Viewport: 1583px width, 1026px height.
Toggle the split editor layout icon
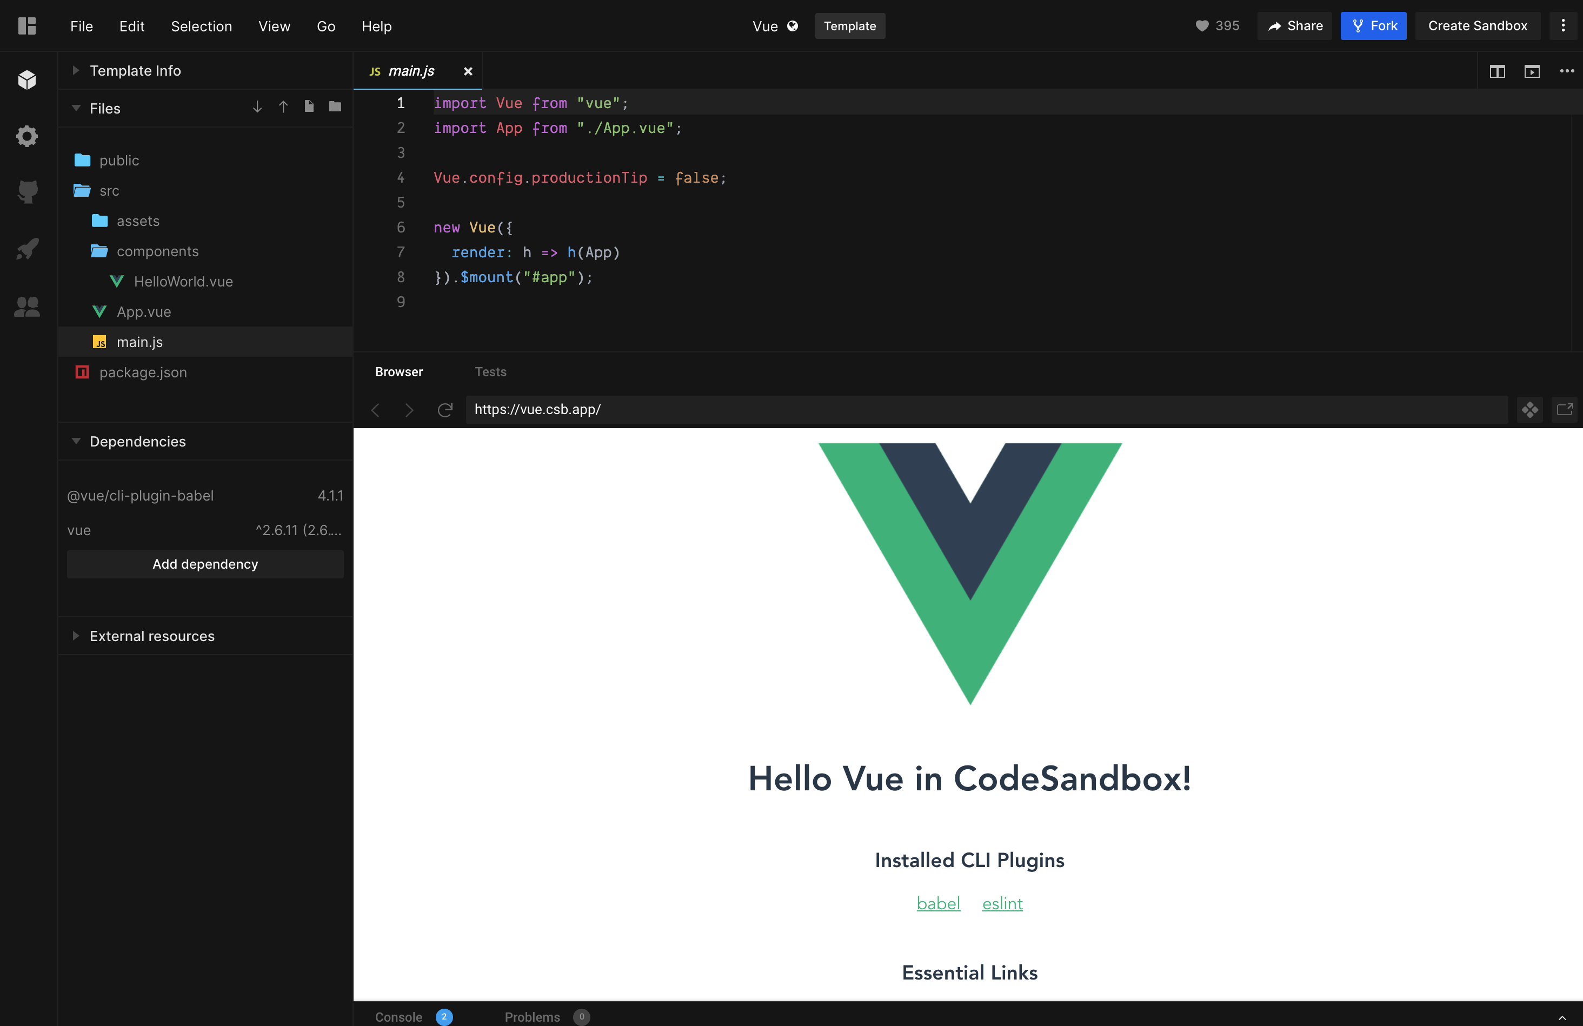tap(1497, 71)
